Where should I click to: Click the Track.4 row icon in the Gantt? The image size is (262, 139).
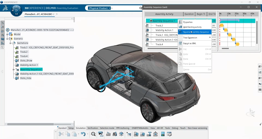pyautogui.click(x=147, y=44)
